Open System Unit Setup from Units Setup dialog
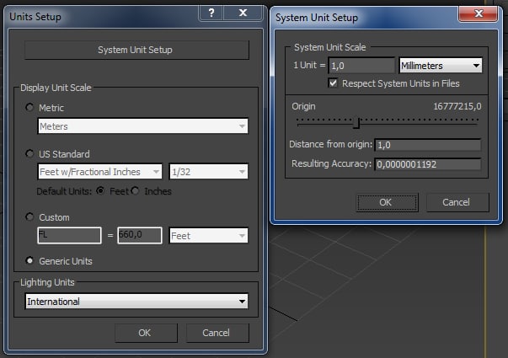The width and height of the screenshot is (508, 358). point(136,50)
